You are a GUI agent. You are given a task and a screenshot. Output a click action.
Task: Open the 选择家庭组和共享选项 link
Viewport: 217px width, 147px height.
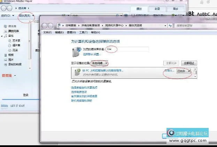coord(84,87)
